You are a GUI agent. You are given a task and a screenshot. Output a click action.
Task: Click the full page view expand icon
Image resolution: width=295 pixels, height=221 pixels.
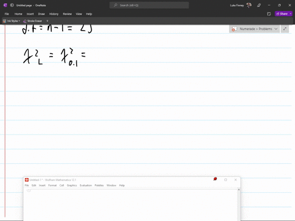[285, 29]
